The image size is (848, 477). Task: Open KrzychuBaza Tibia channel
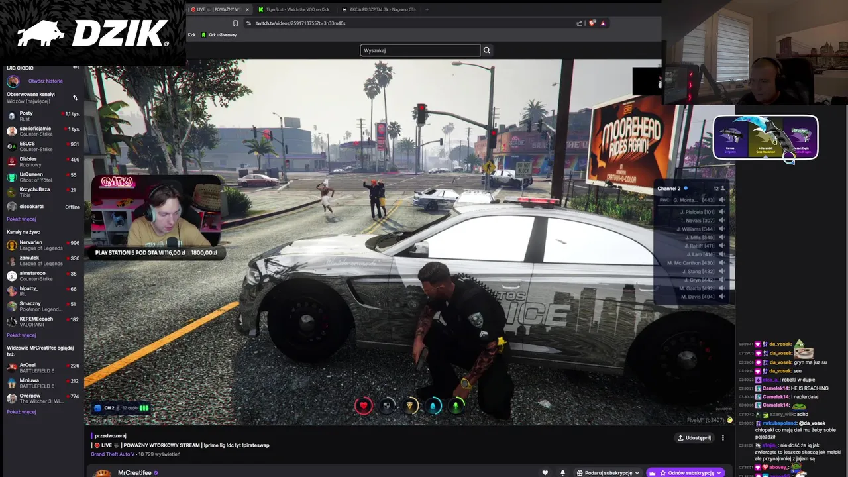[x=43, y=192]
